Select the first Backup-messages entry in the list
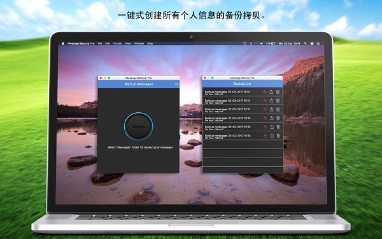 coord(243,92)
